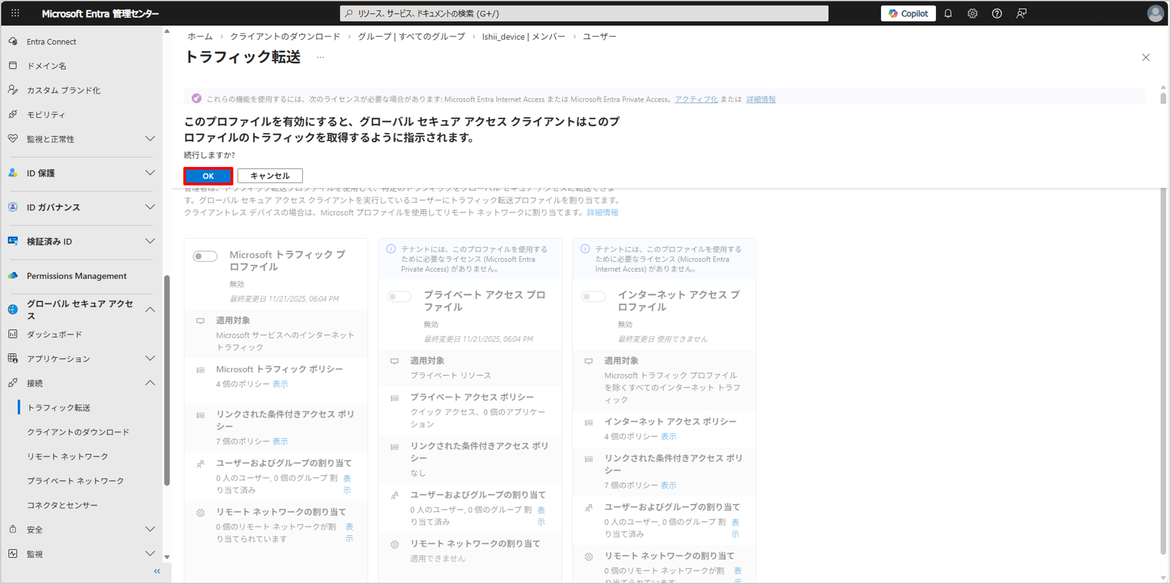This screenshot has width=1171, height=584.
Task: Select リモート ネットワーク in the sidebar
Action: coord(67,456)
